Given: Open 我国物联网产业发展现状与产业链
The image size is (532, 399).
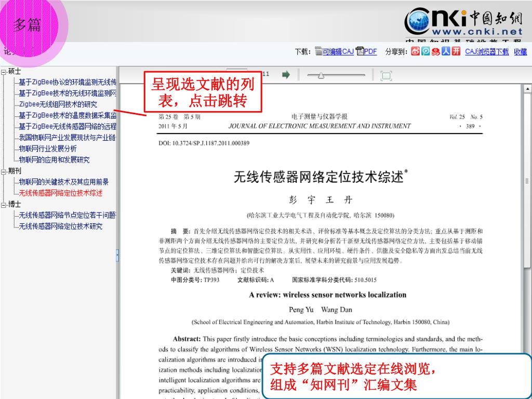Looking at the screenshot, I should click(x=68, y=138).
